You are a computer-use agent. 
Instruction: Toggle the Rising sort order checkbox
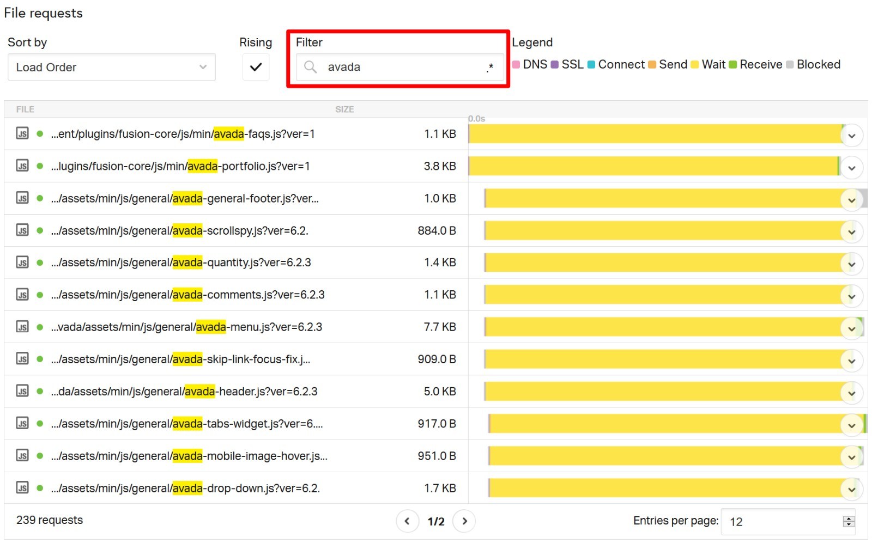click(x=256, y=67)
